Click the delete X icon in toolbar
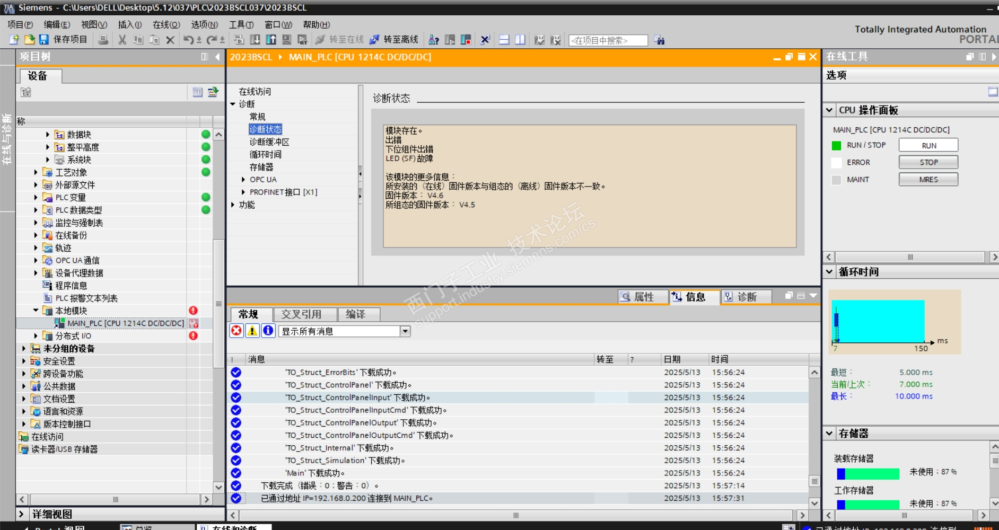This screenshot has height=530, width=999. (170, 40)
